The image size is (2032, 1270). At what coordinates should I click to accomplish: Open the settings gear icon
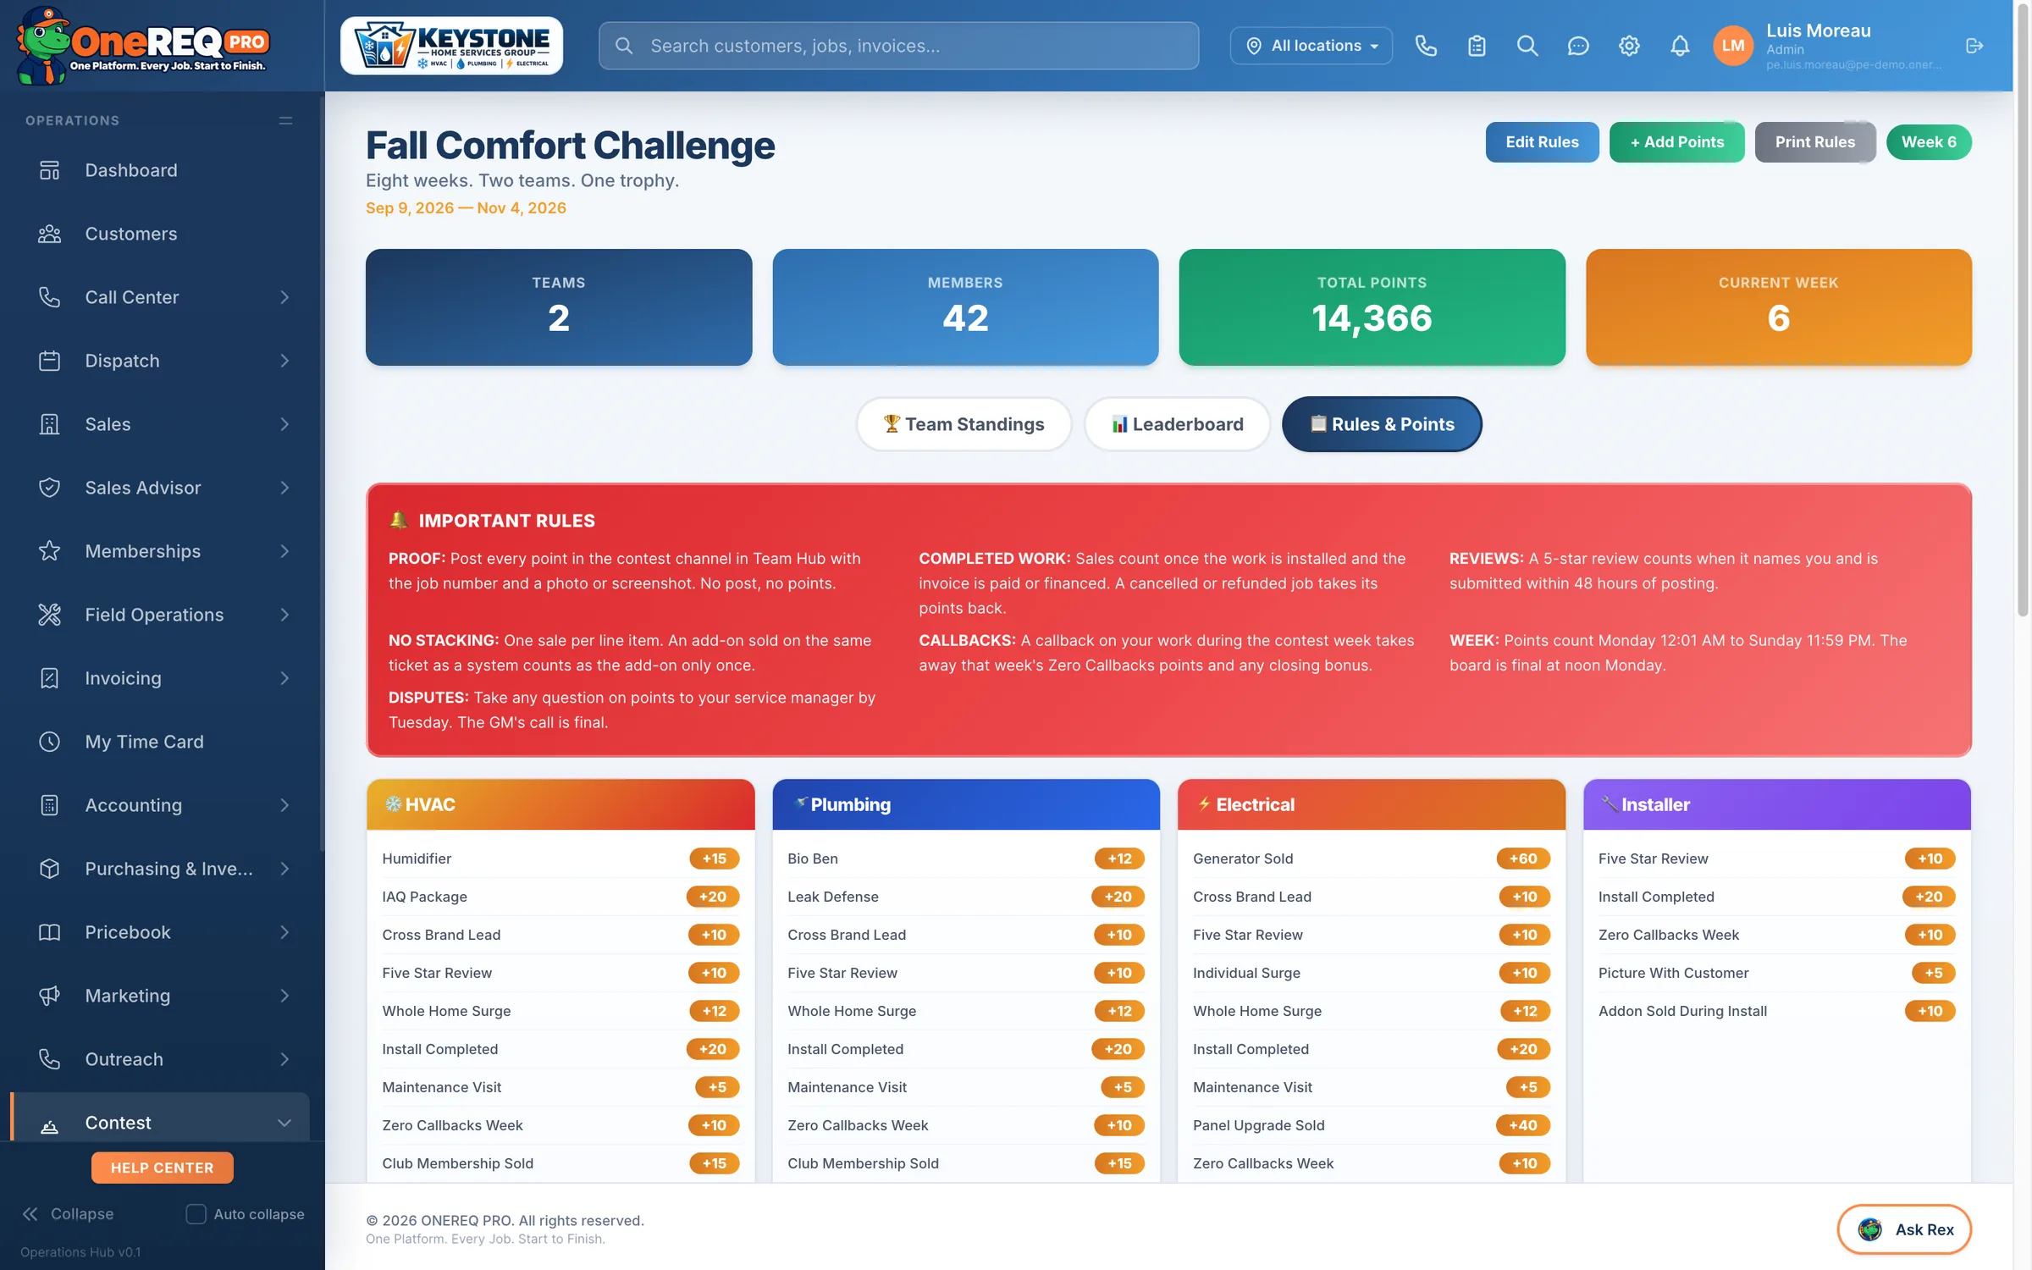[x=1629, y=46]
